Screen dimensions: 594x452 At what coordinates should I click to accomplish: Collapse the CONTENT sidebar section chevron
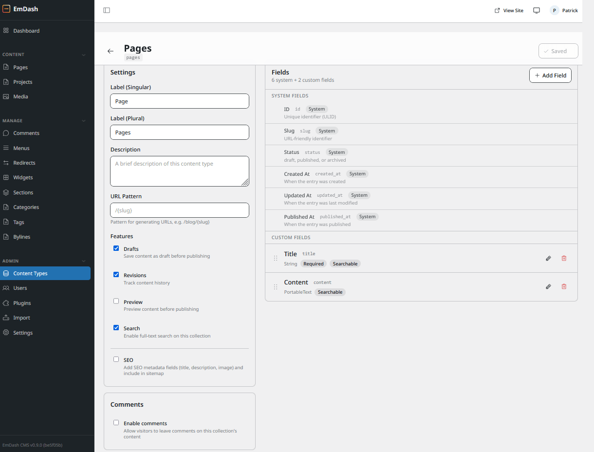[x=84, y=55]
